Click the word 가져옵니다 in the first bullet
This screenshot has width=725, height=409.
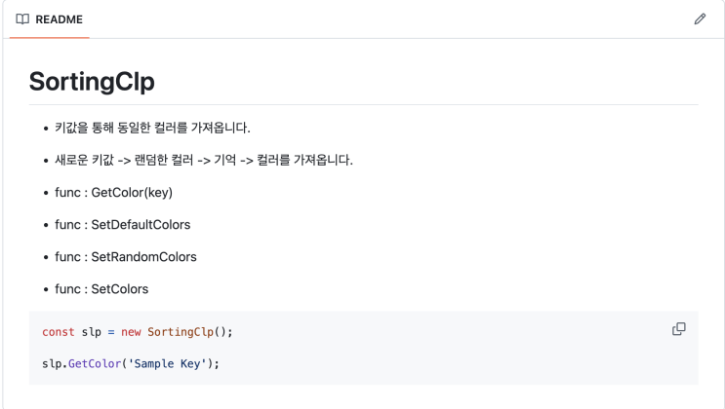(221, 128)
